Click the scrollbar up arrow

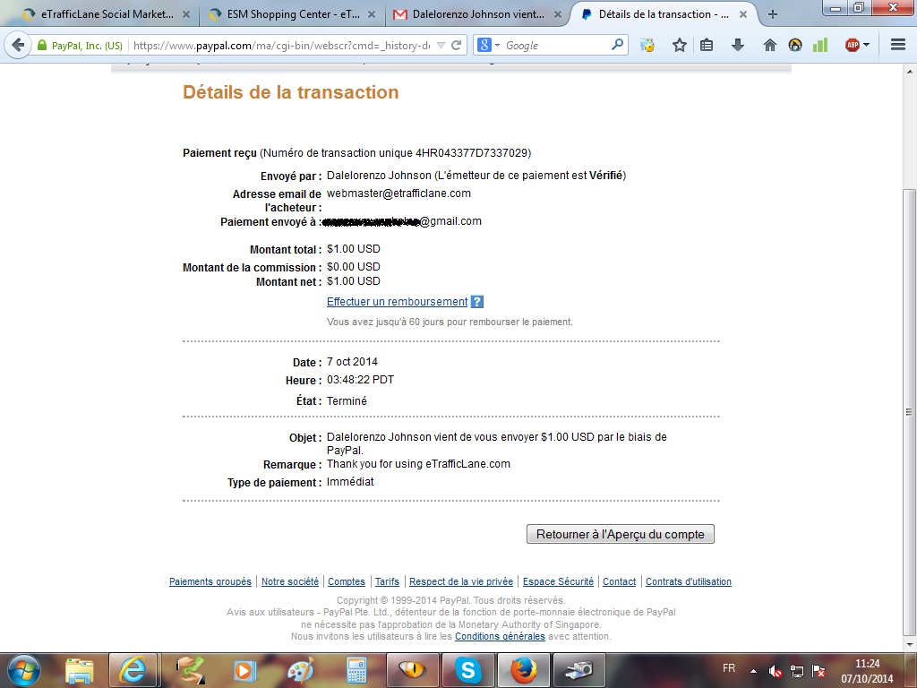(x=910, y=72)
